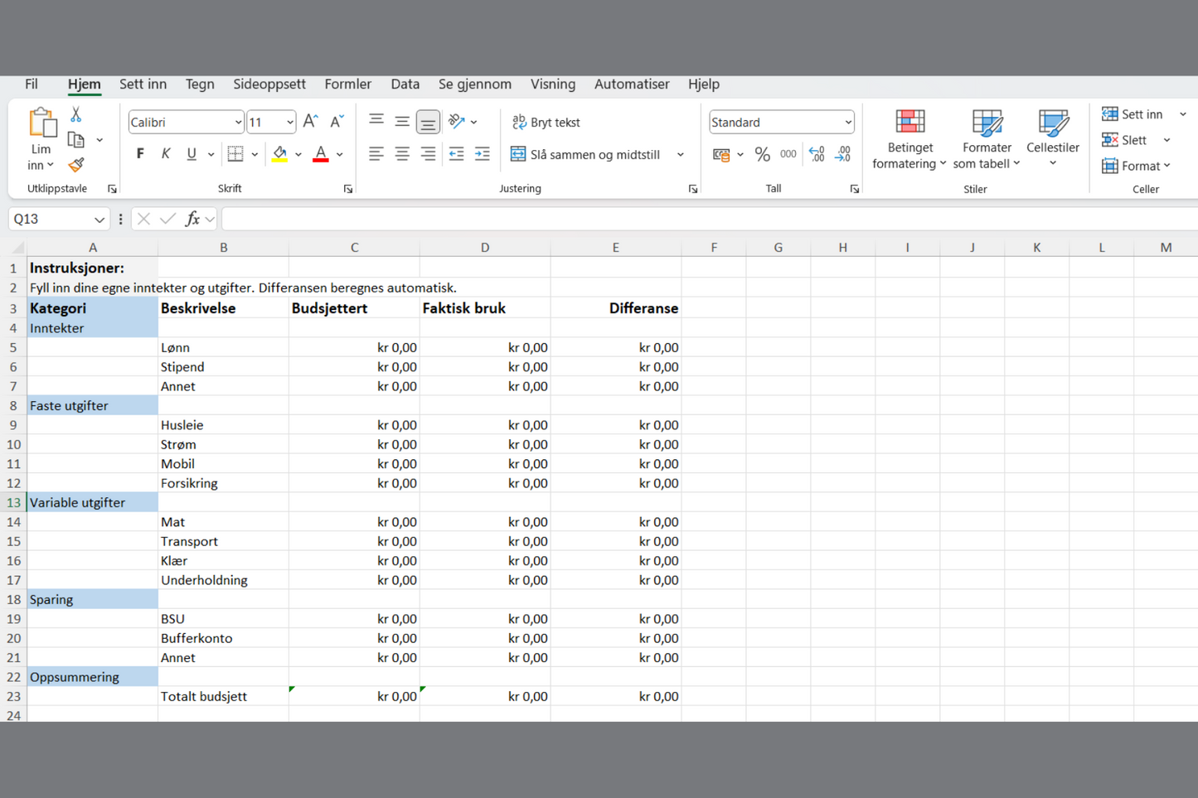The image size is (1198, 798).
Task: Toggle Bryt tekst wrap text
Action: [546, 122]
